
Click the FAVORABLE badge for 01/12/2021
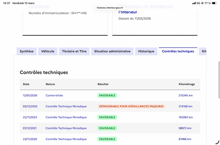point(107,128)
